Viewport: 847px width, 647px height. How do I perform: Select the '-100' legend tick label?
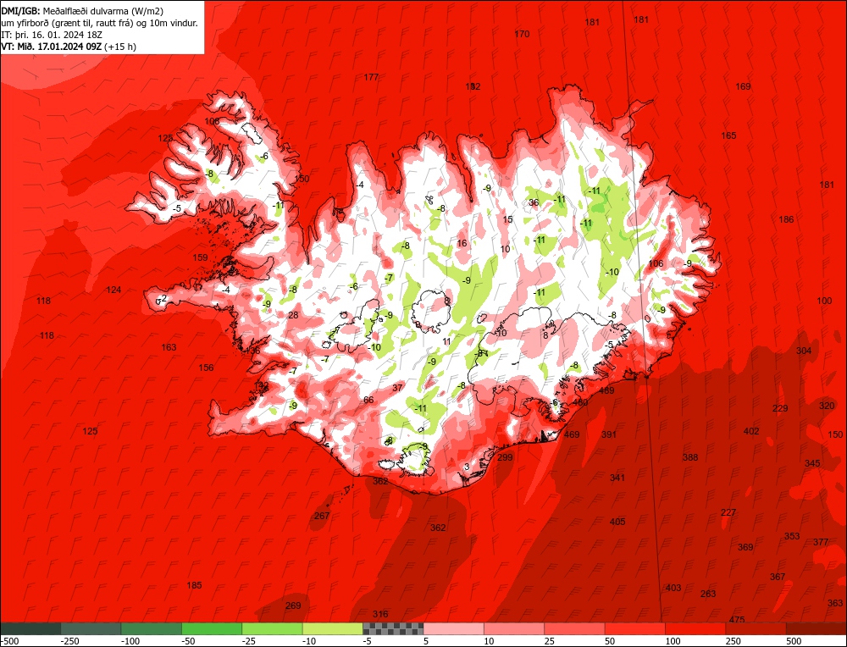click(130, 641)
